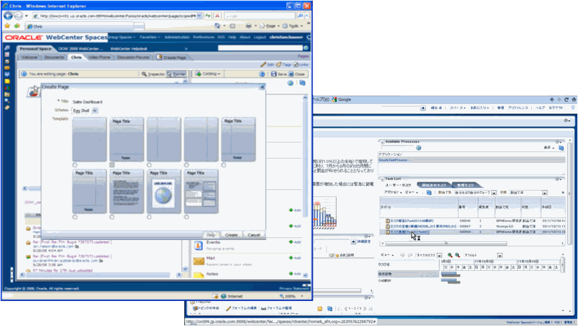
Task: Click the Links icon
Action: coord(296,65)
